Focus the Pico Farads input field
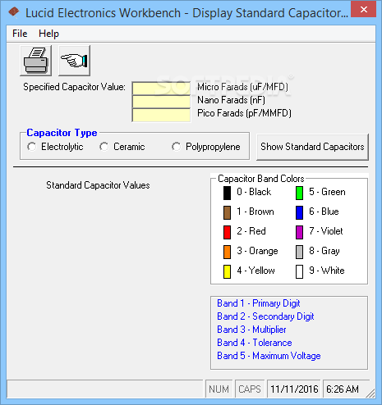The width and height of the screenshot is (382, 405). point(161,115)
